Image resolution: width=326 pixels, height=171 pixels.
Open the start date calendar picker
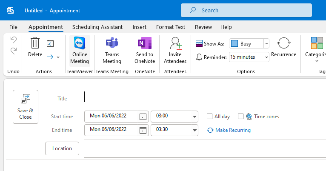click(143, 117)
